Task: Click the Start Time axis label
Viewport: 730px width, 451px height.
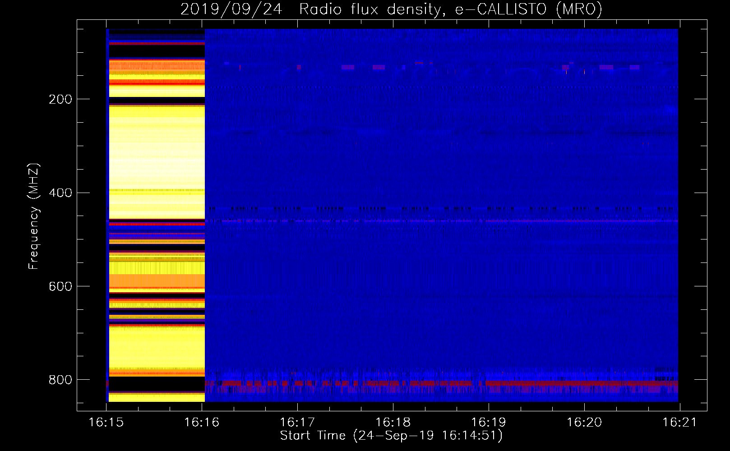Action: tap(391, 436)
